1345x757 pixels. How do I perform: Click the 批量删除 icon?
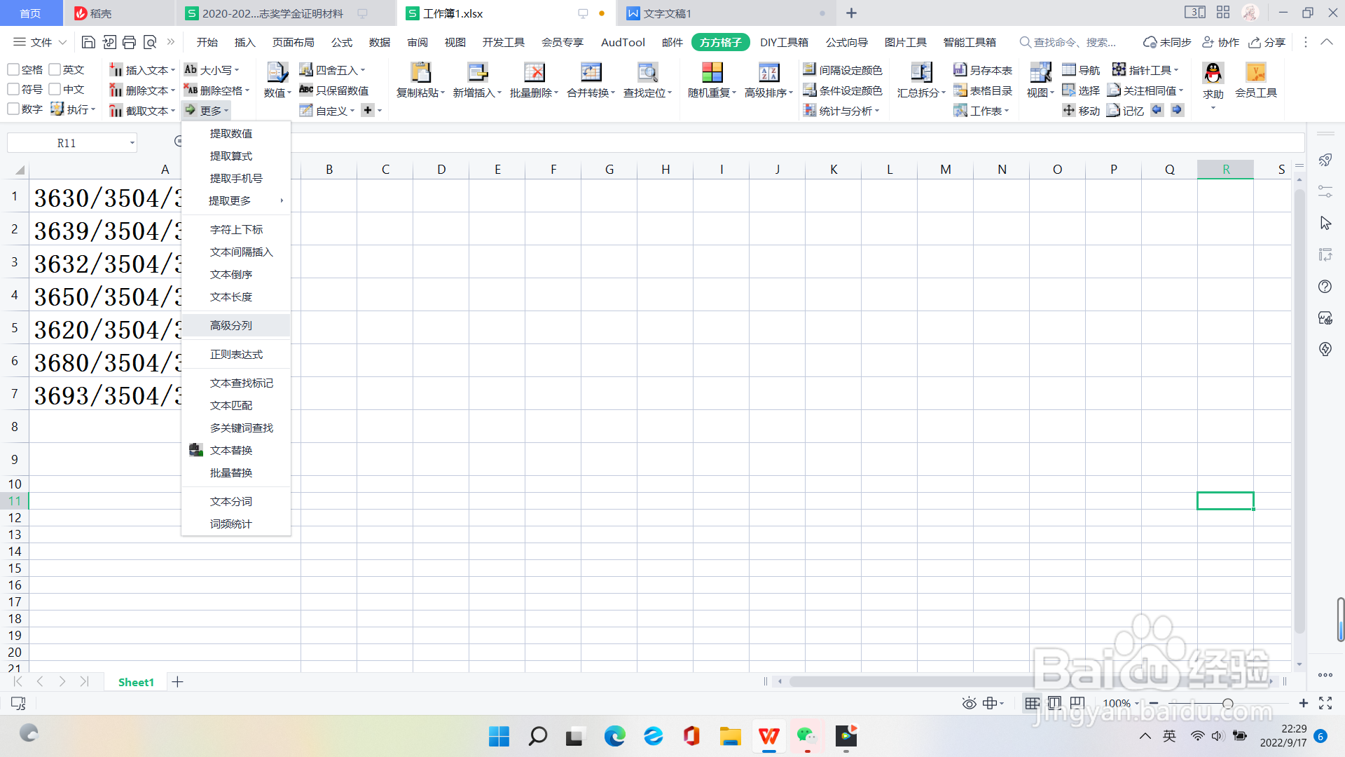pos(534,72)
